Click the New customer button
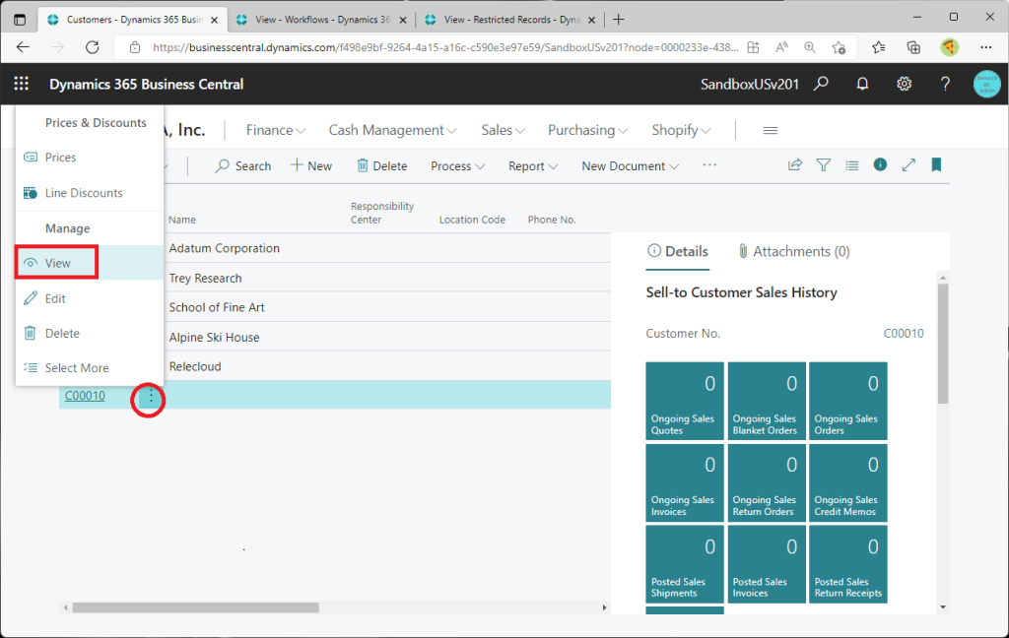Image resolution: width=1009 pixels, height=638 pixels. [311, 166]
